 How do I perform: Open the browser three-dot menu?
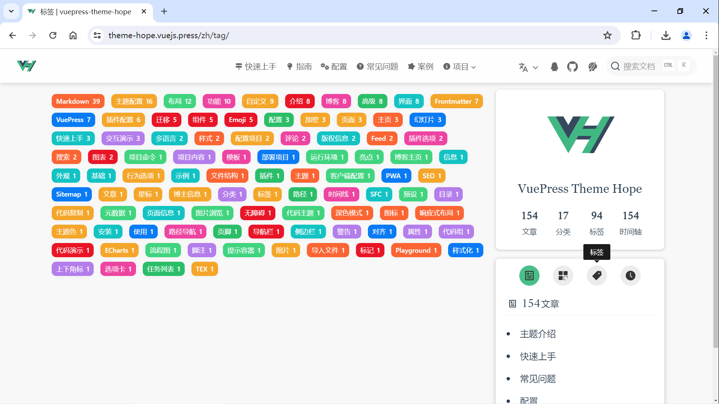(706, 36)
